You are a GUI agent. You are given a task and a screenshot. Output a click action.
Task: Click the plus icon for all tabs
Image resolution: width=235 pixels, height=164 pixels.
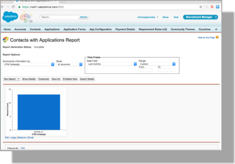click(216, 29)
